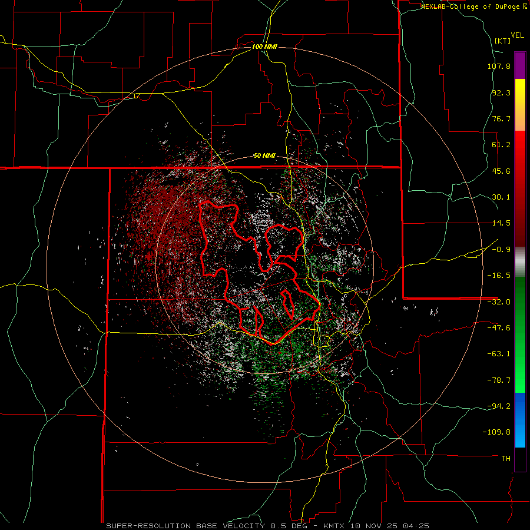
Task: Click the blue segment of the velocity color bar
Action: (x=520, y=420)
